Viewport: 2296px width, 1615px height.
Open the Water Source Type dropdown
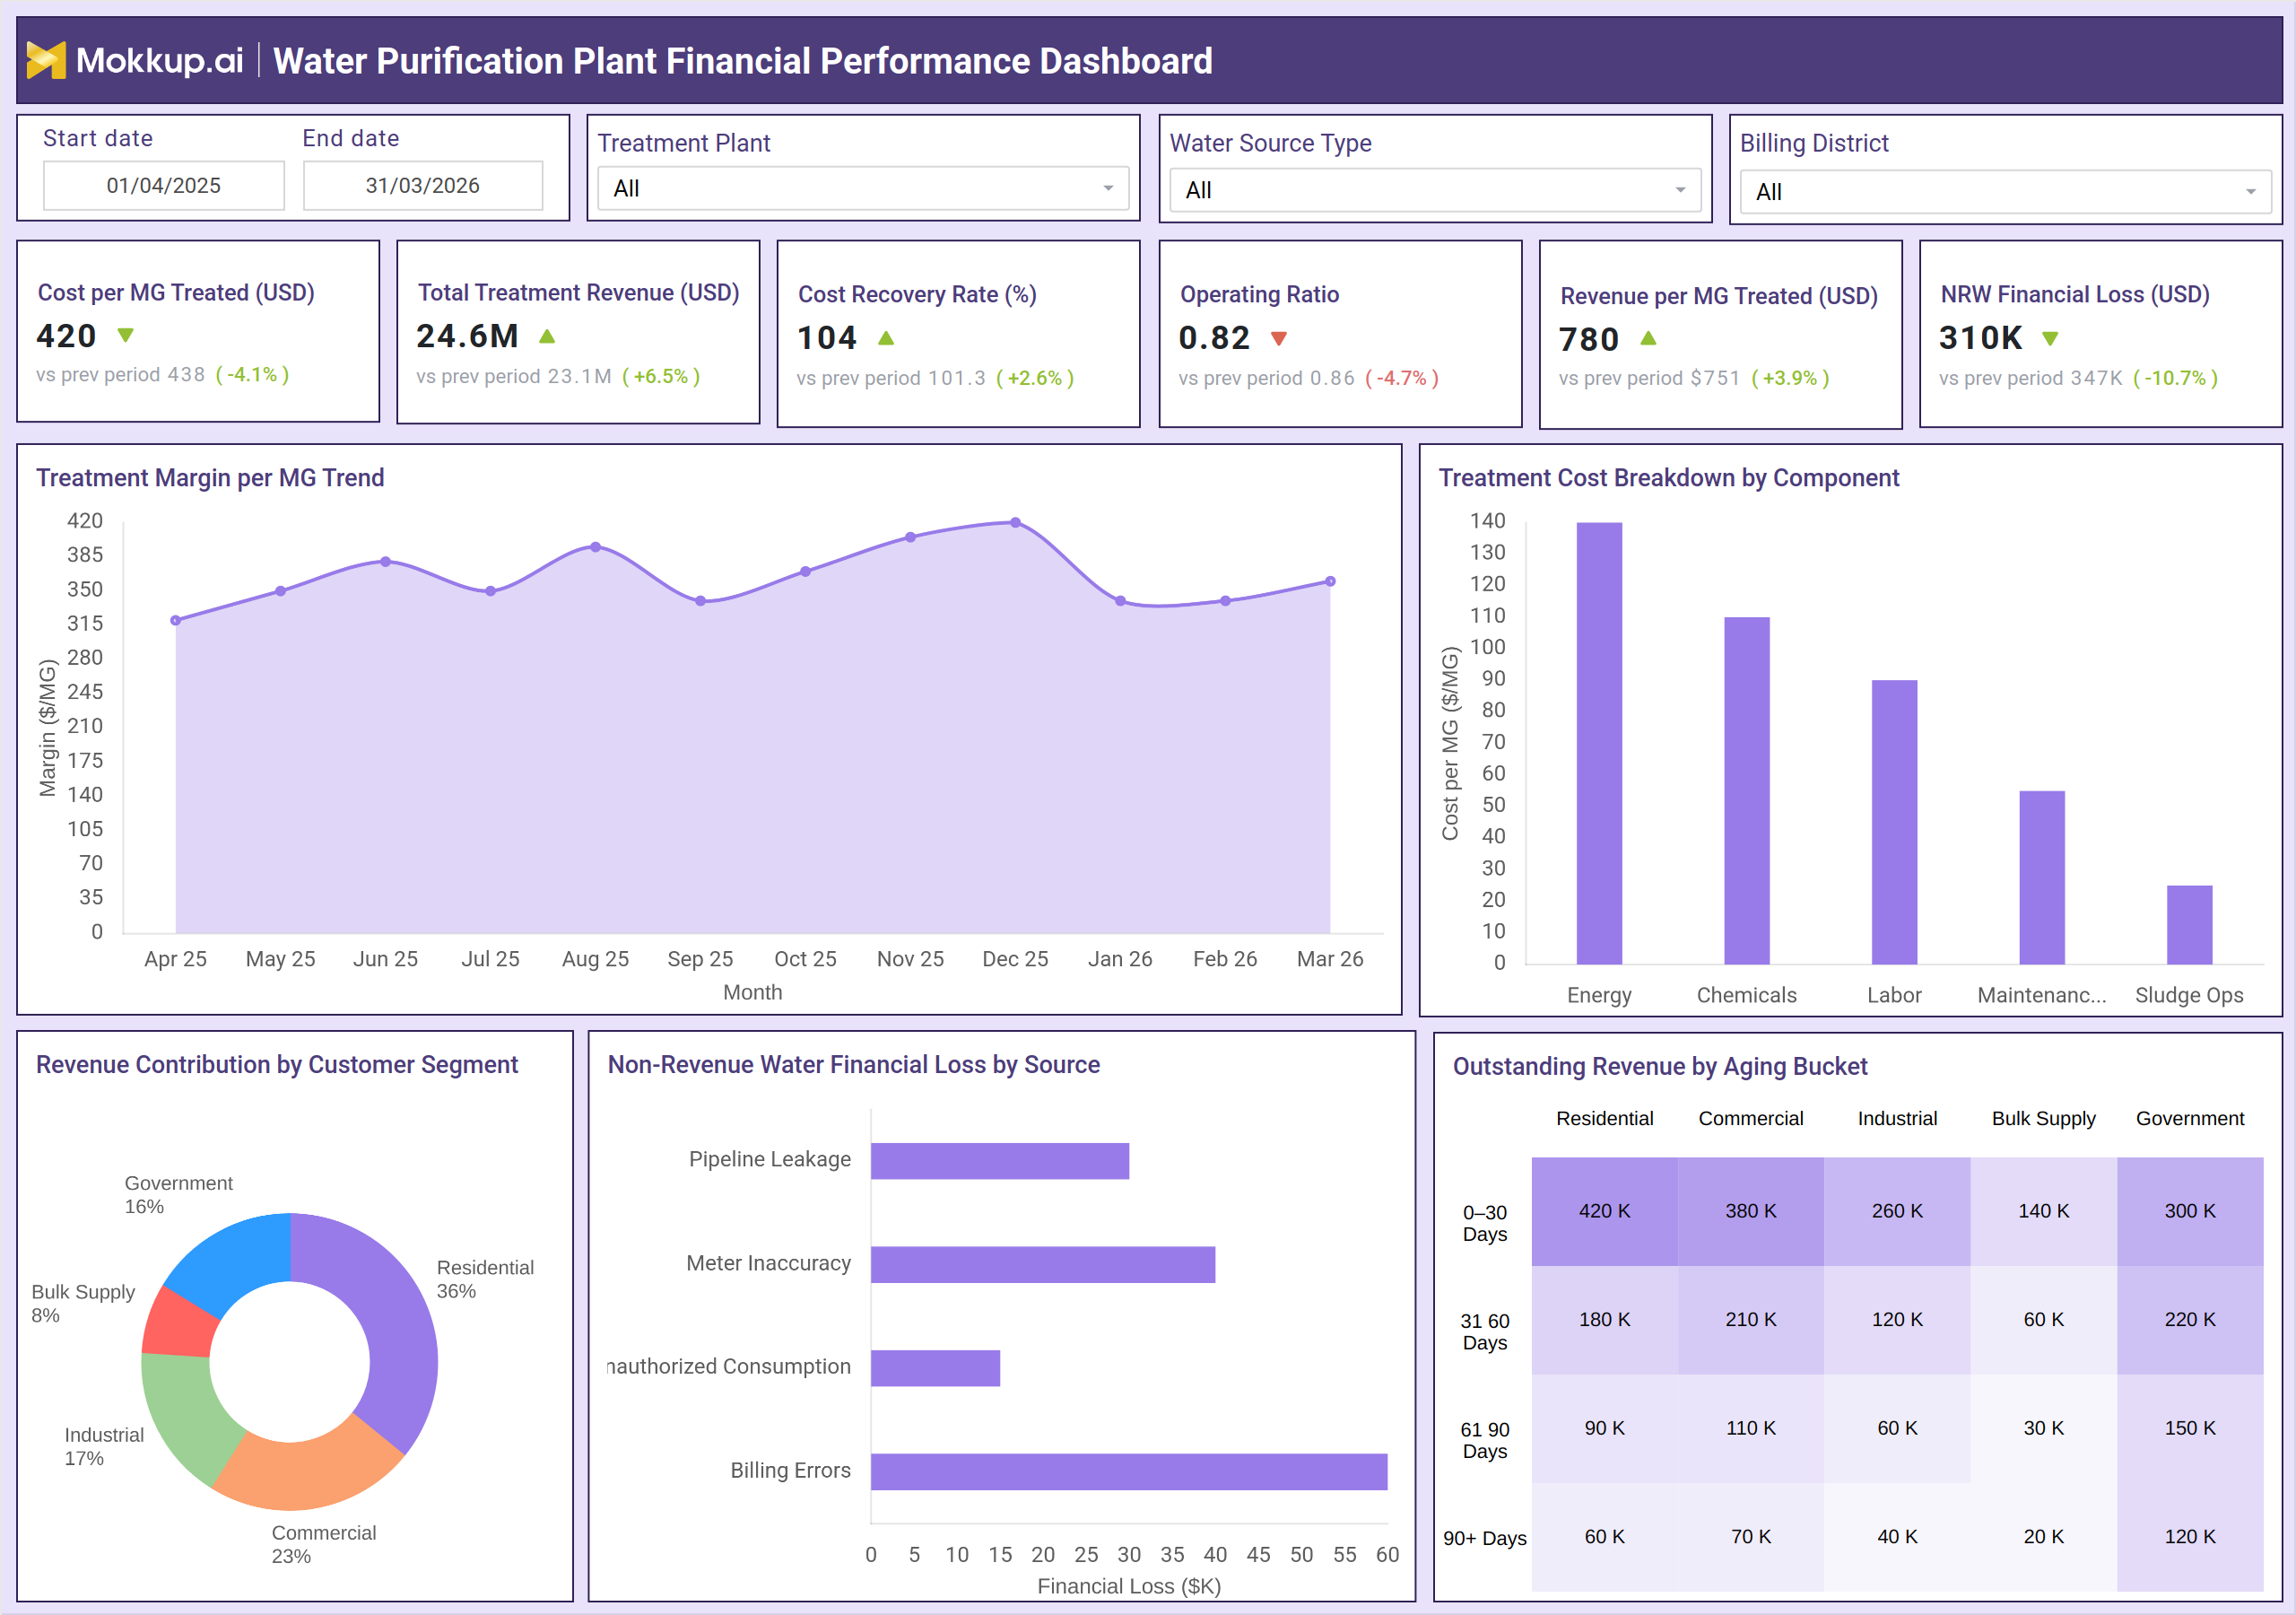[1435, 190]
